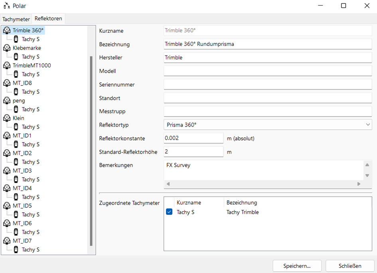The width and height of the screenshot is (377, 273).
Task: Select the Trimble 360° reflector icon
Action: point(7,30)
